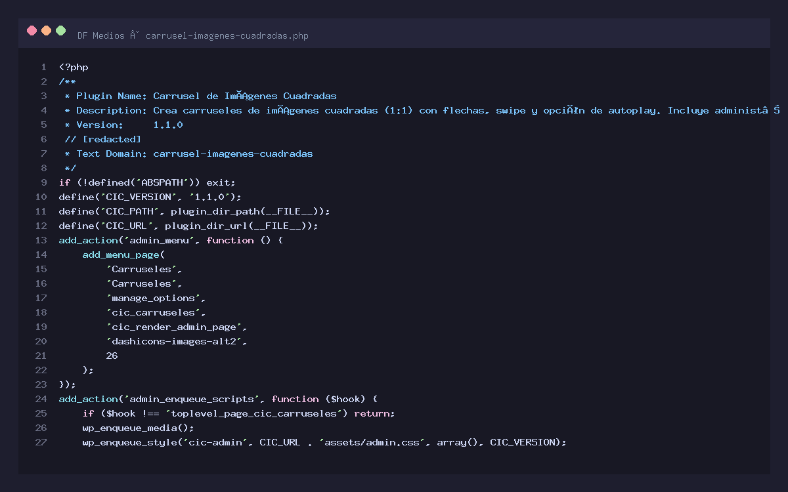This screenshot has height=492, width=788.
Task: Click the define 'CIC_VERSION' statement
Action: (150, 197)
